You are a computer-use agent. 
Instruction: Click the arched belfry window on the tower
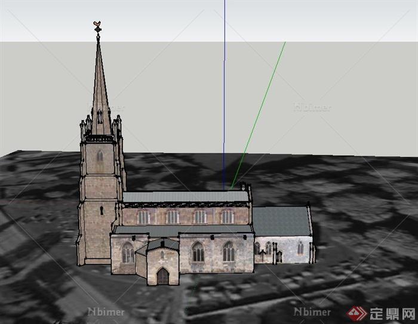pyautogui.click(x=100, y=156)
